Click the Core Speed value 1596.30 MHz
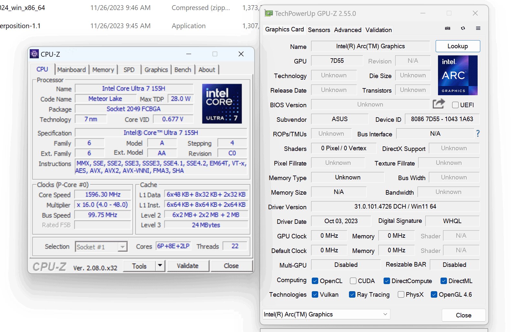Screen dimensions: 511x332 pos(103,194)
